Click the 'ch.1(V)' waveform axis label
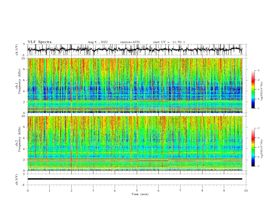 tap(17, 50)
